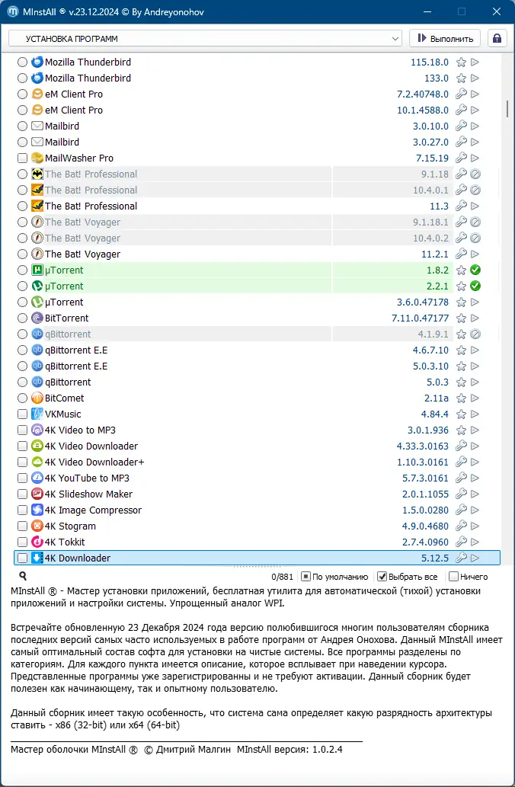
Task: Click play arrow for BitComet row
Action: (475, 398)
